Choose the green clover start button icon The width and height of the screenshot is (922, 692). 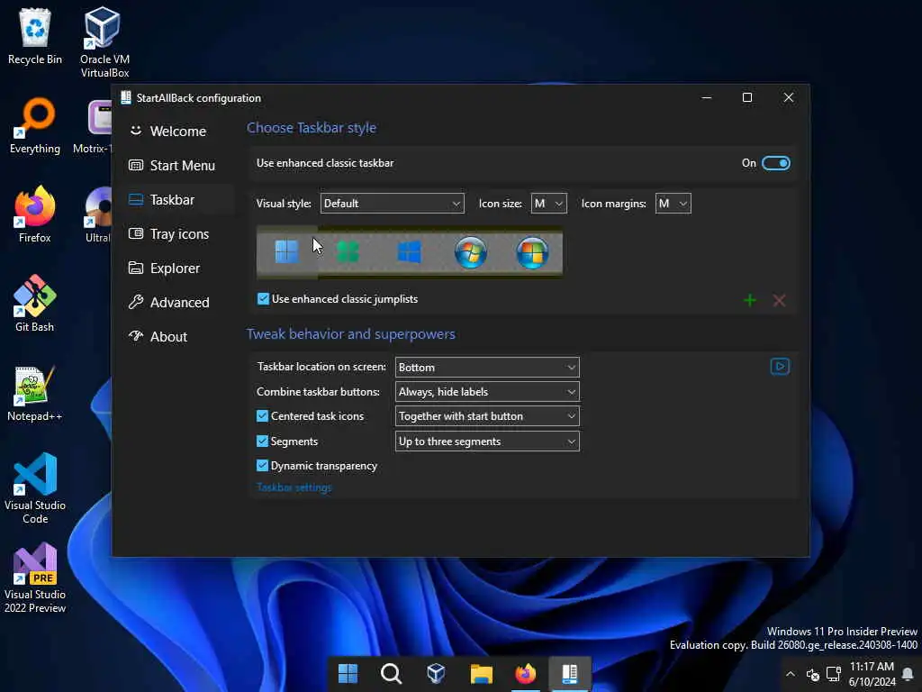[348, 252]
